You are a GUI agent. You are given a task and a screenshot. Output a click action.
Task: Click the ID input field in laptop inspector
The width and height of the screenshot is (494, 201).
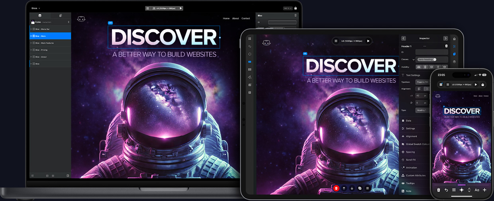click(282, 22)
